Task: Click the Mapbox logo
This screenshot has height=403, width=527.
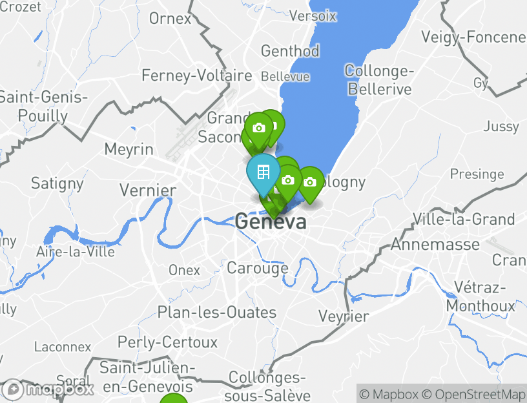Action: point(47,389)
